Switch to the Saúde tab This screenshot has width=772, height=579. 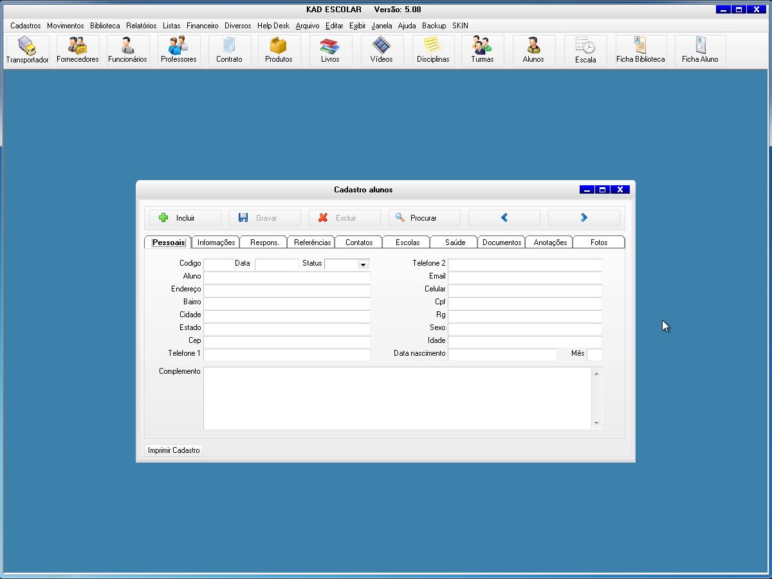455,243
